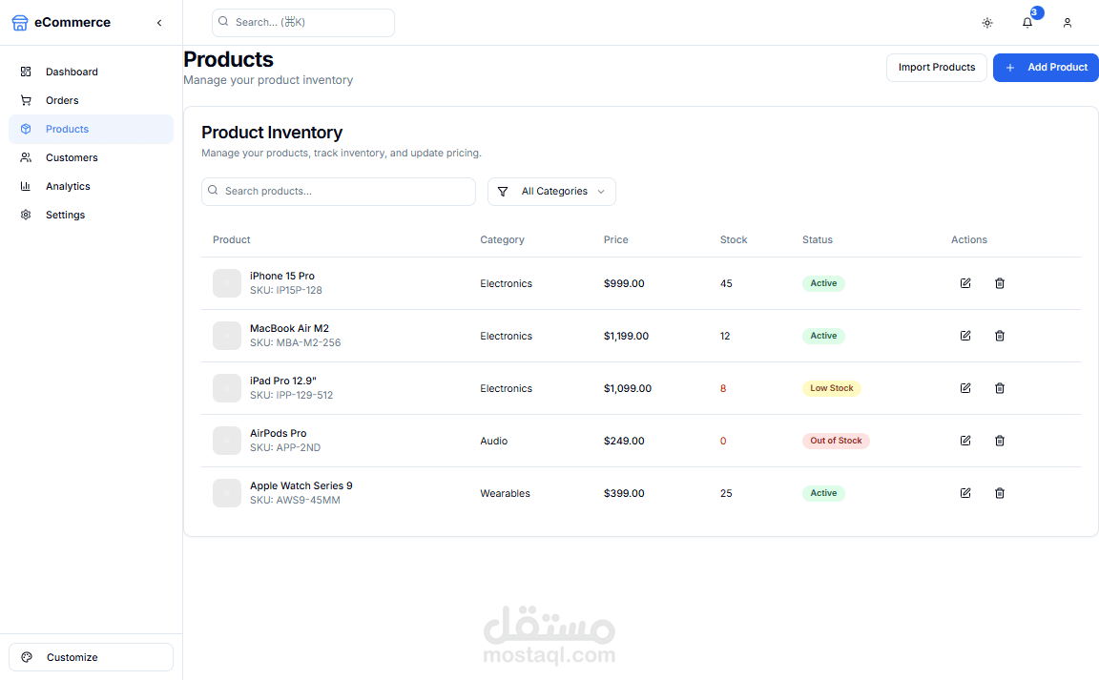The width and height of the screenshot is (1099, 680).
Task: Click the filter funnel icon
Action: [503, 192]
